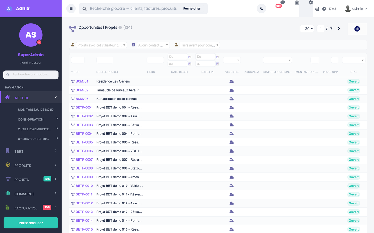Click the PROJETS sidebar icon

(8, 179)
